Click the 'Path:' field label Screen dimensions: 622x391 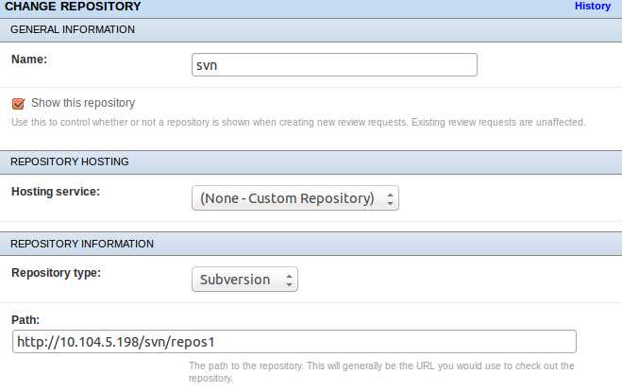pos(25,319)
